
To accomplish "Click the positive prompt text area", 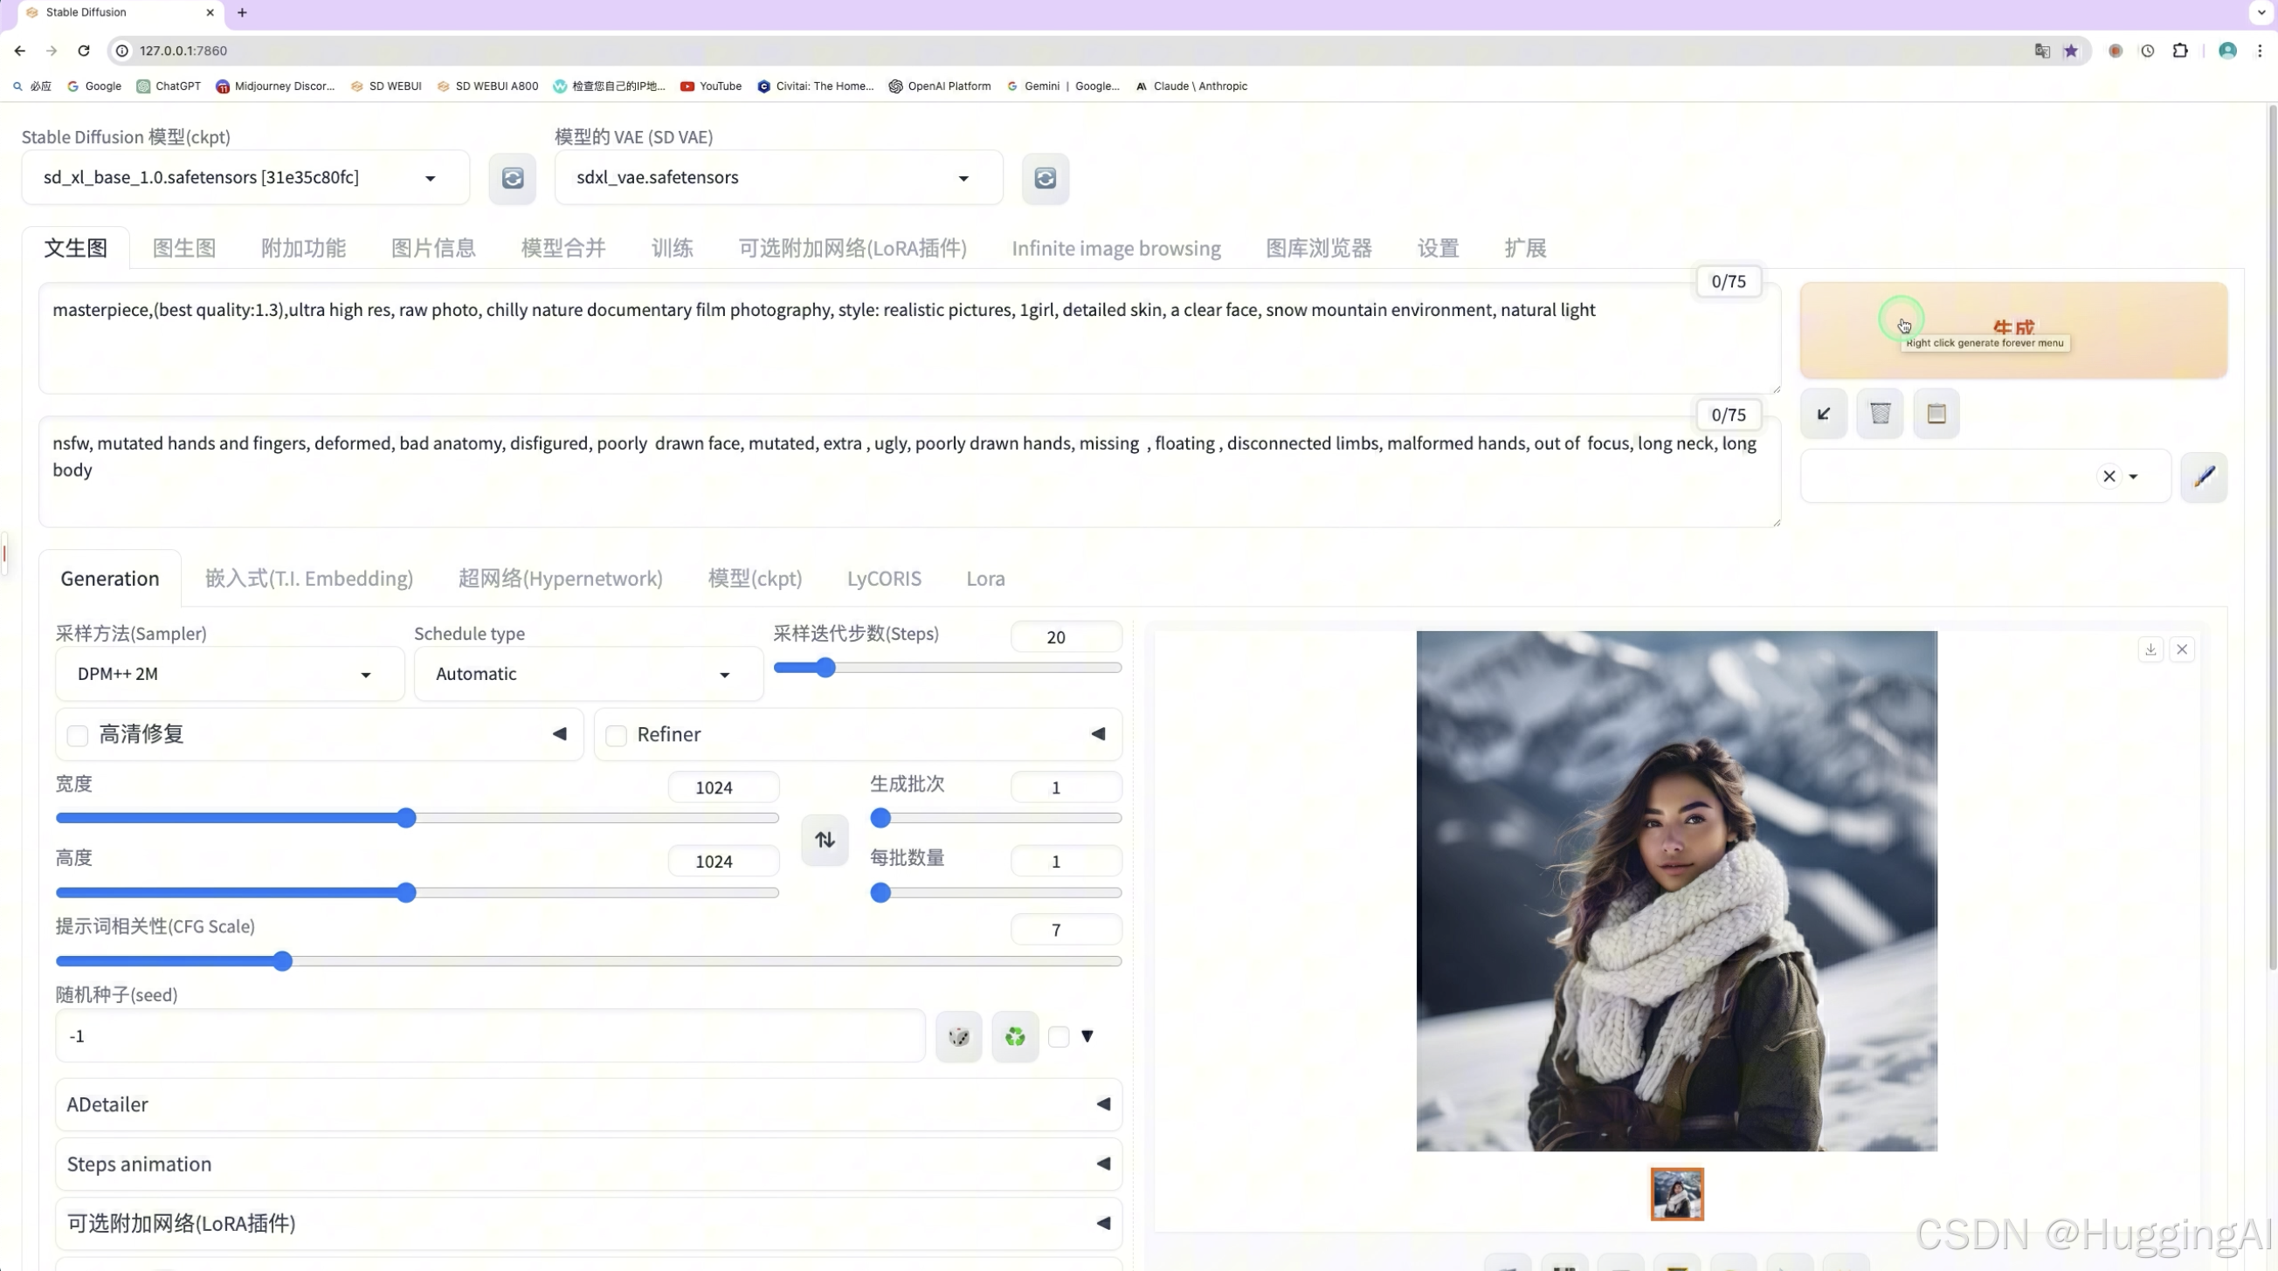I will (909, 339).
